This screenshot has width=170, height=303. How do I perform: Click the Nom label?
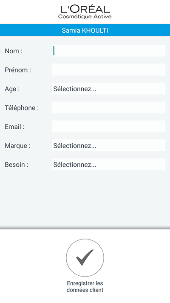point(14,51)
